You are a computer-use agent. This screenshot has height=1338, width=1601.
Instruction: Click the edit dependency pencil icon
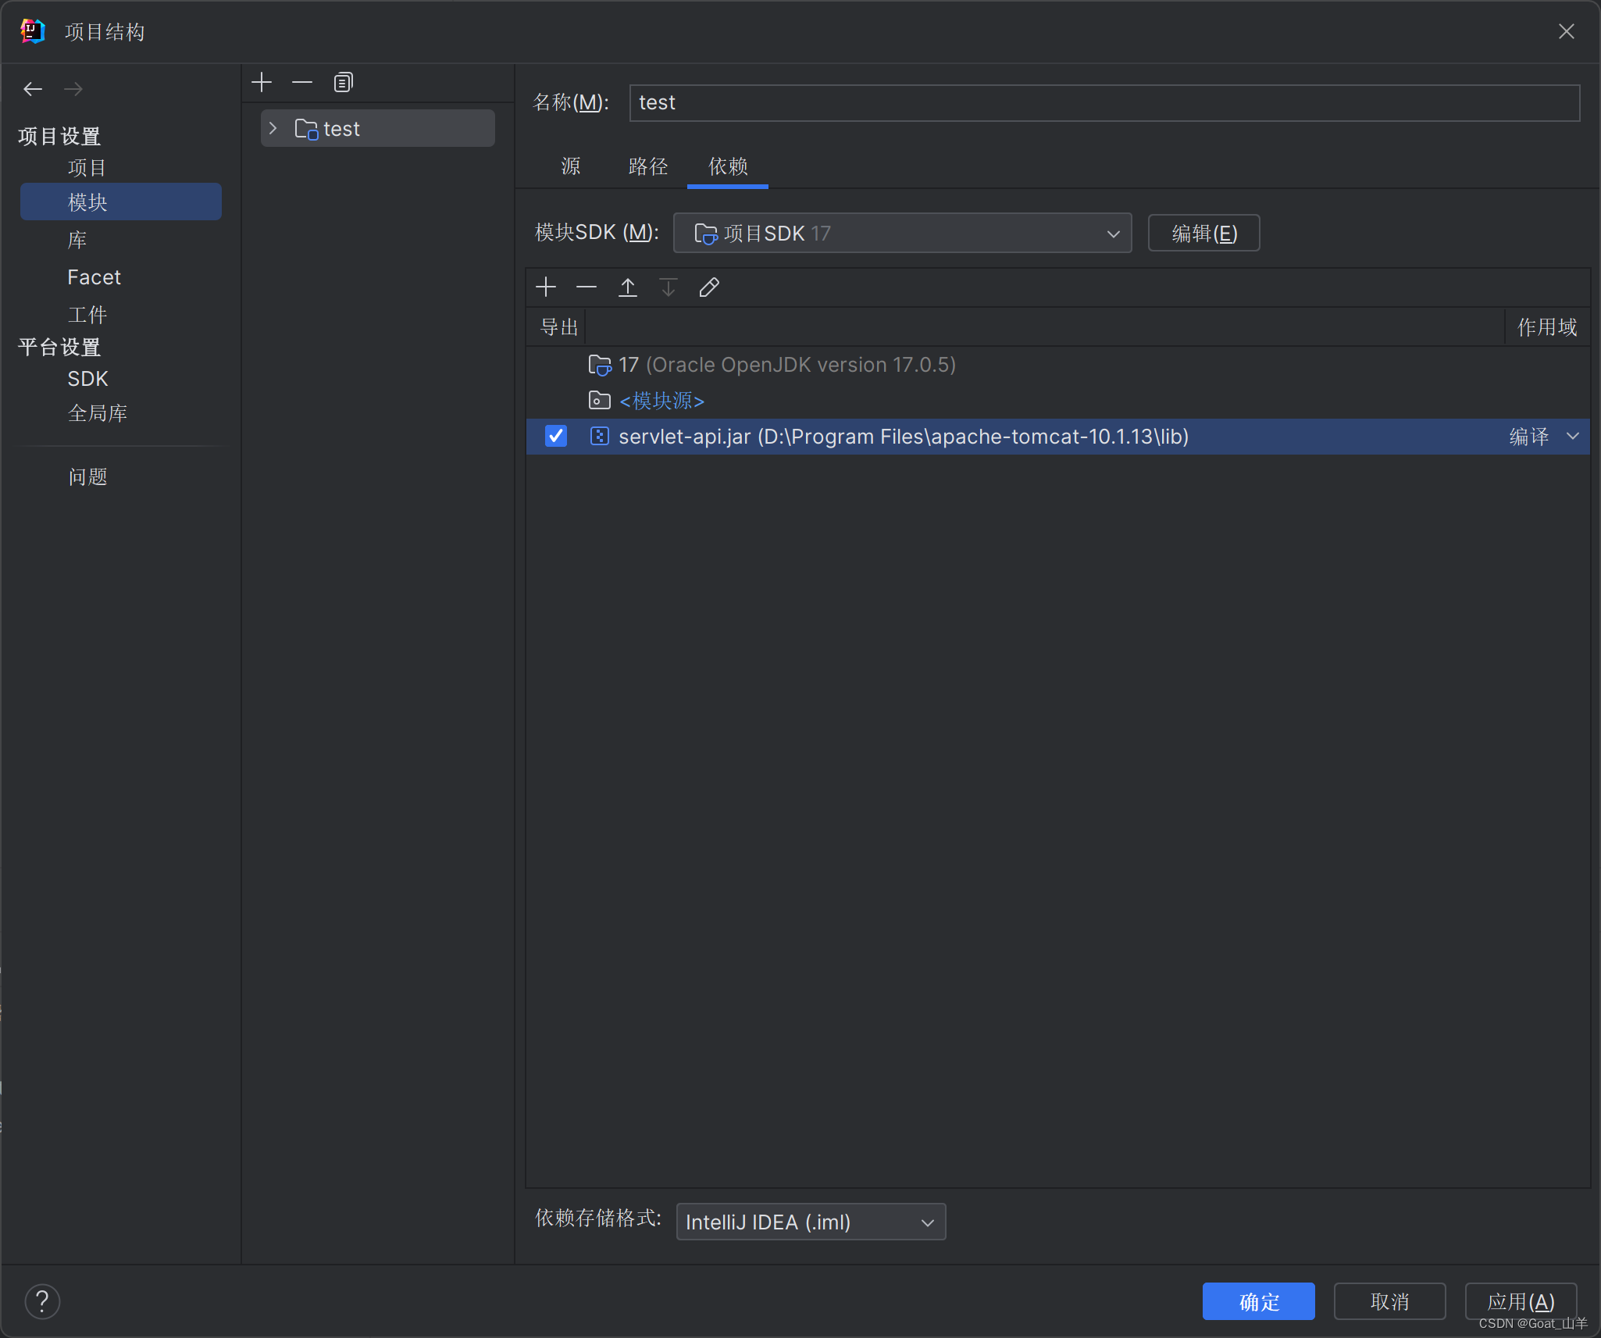708,287
